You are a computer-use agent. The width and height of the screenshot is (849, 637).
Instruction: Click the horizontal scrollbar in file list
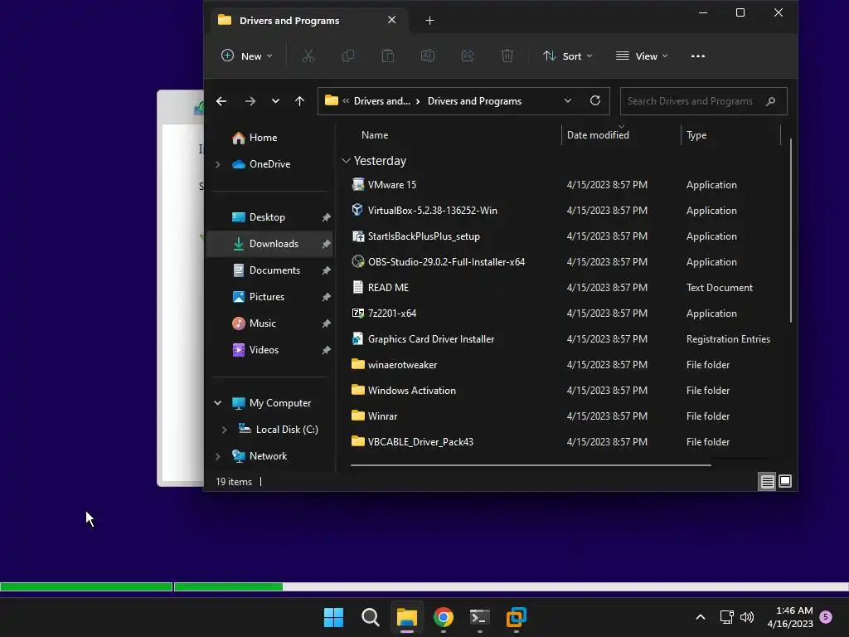point(531,464)
